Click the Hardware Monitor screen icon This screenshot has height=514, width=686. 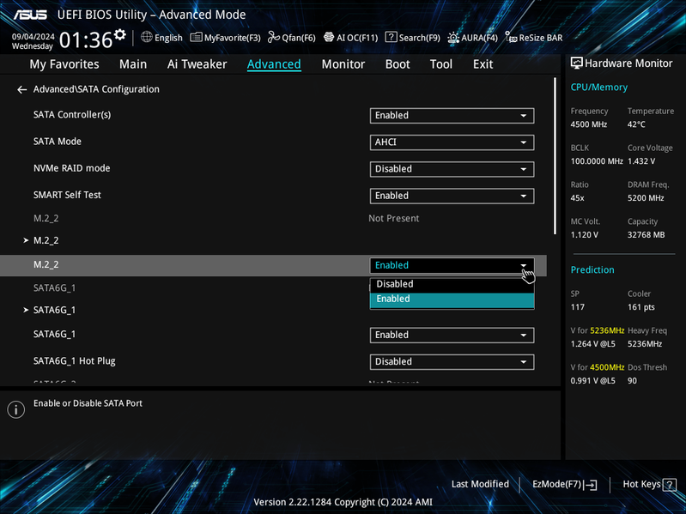click(x=577, y=63)
